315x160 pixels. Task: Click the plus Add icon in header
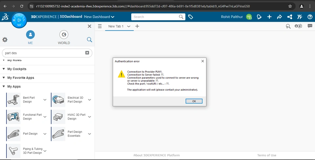tap(269, 17)
